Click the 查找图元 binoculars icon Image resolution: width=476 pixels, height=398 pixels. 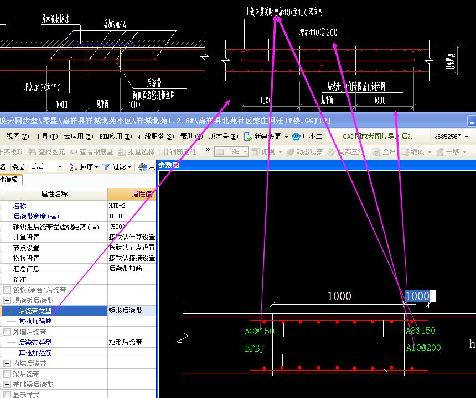[x=32, y=151]
